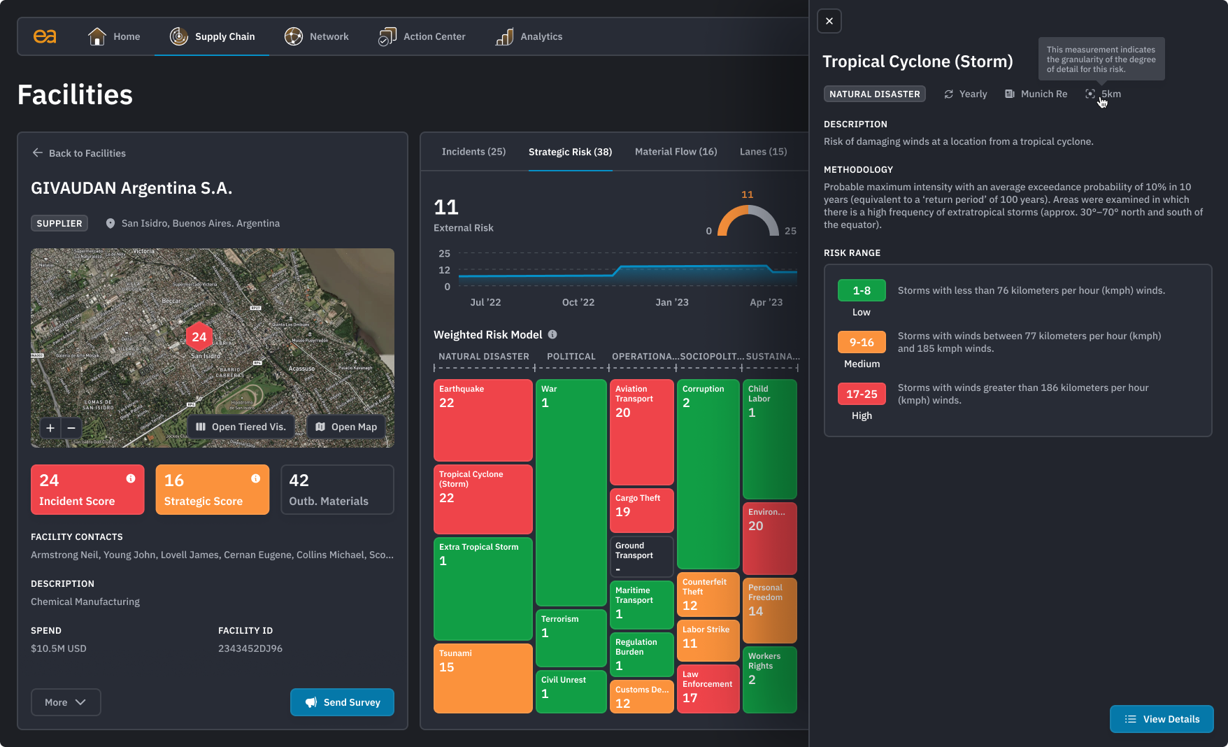Click the 5km granularity icon

coord(1090,94)
